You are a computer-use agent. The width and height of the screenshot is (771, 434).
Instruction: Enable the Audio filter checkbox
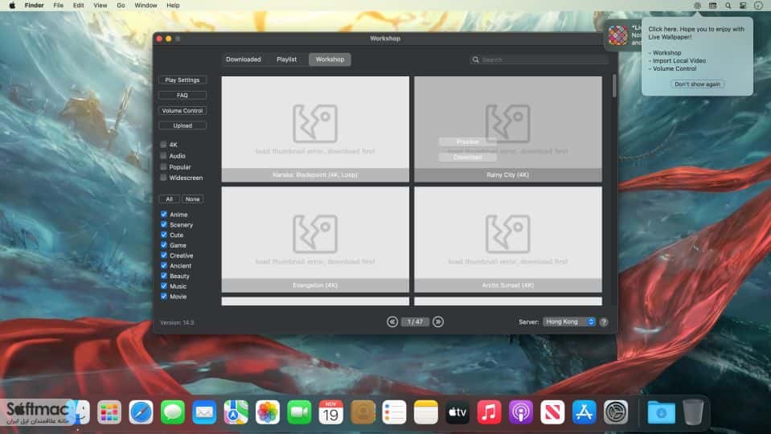coord(163,156)
